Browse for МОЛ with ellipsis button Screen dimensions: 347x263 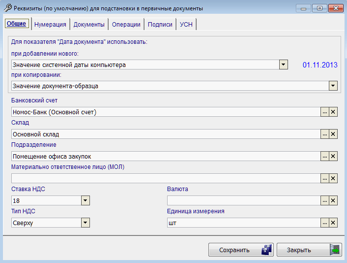[x=325, y=178]
